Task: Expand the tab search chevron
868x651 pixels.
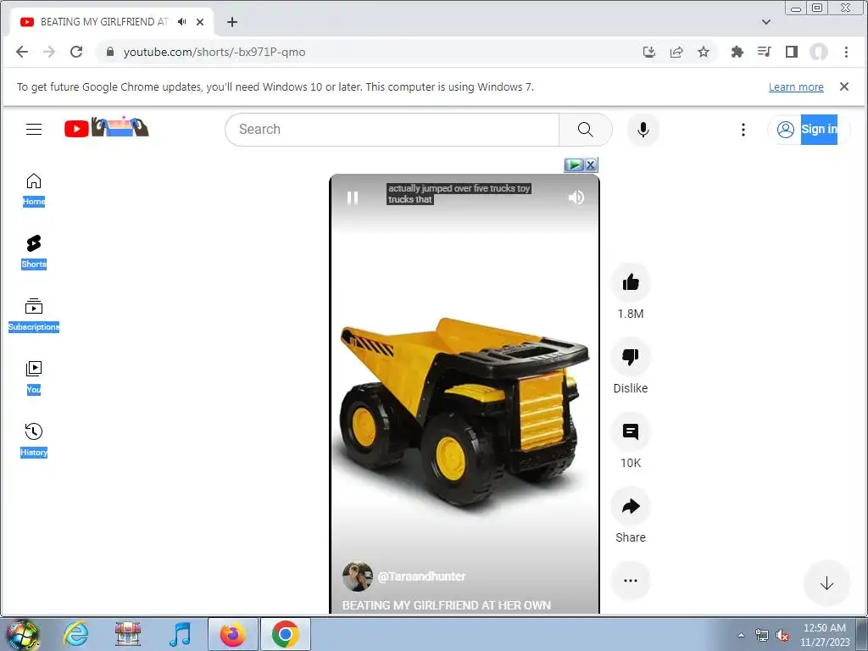Action: [766, 22]
